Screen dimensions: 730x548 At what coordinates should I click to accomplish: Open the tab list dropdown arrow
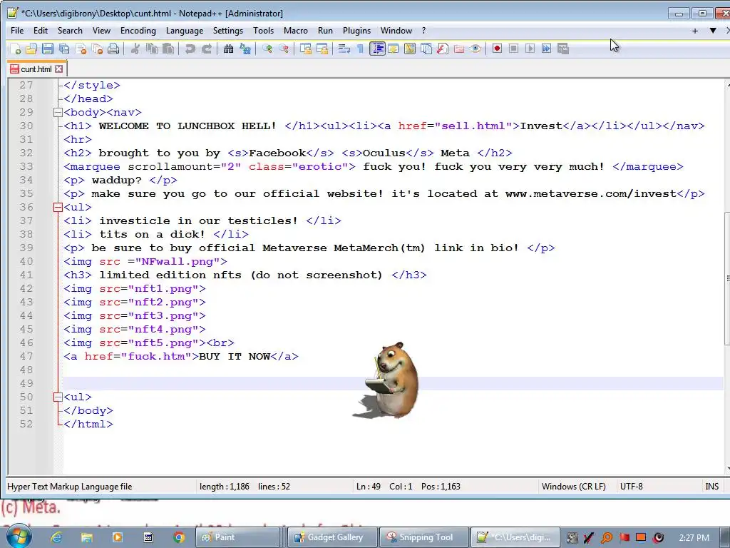[713, 31]
